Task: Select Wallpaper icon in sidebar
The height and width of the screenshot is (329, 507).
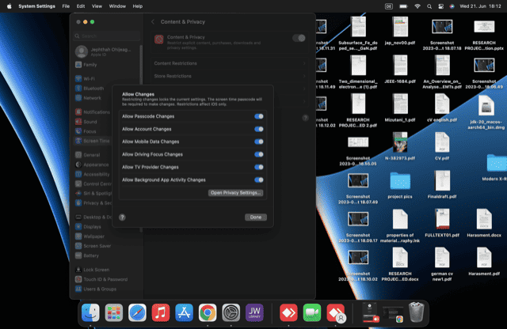Action: tap(78, 236)
